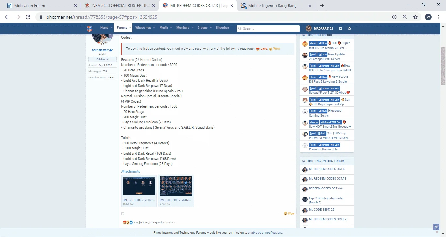Click the avatar beside ML CODE SEPT. 29
The height and width of the screenshot is (237, 446).
pyautogui.click(x=305, y=210)
